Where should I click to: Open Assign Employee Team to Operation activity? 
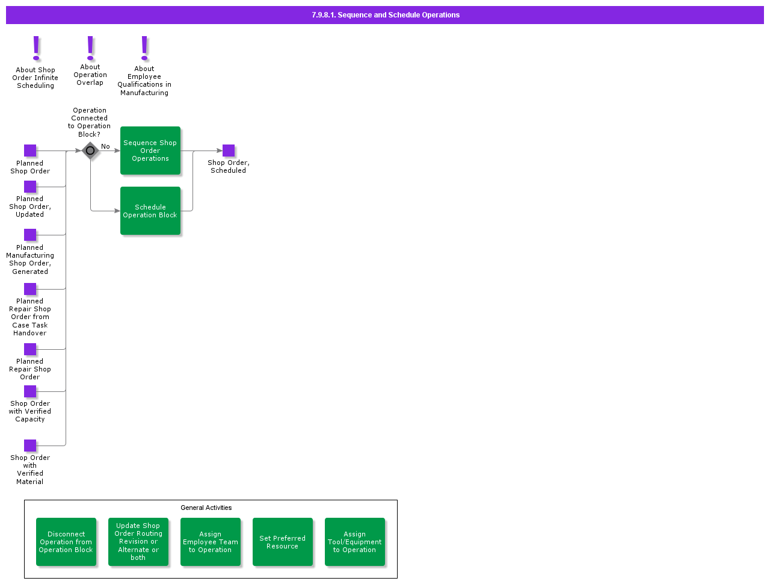211,542
